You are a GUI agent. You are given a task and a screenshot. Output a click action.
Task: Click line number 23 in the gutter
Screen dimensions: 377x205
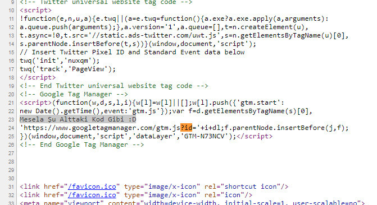(x=11, y=120)
